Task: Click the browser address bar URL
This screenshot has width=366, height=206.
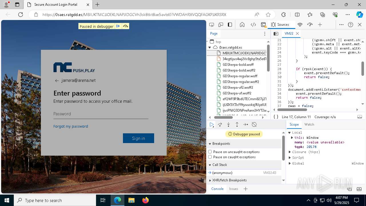Action: [134, 15]
